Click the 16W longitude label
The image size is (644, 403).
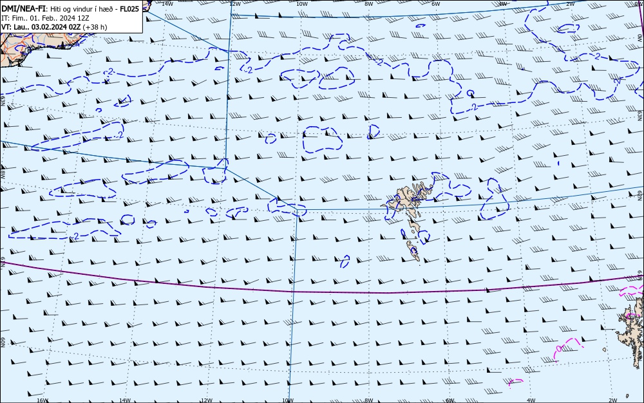43,400
